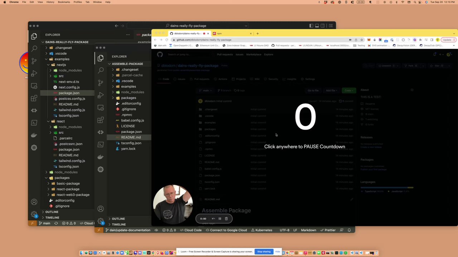Open Remote Explorer in back VS Code window

tap(34, 86)
